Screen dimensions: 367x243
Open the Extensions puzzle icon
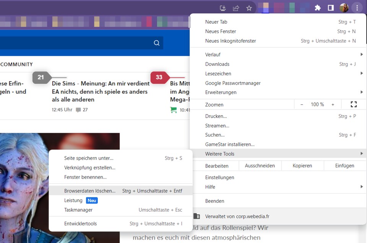(x=317, y=8)
